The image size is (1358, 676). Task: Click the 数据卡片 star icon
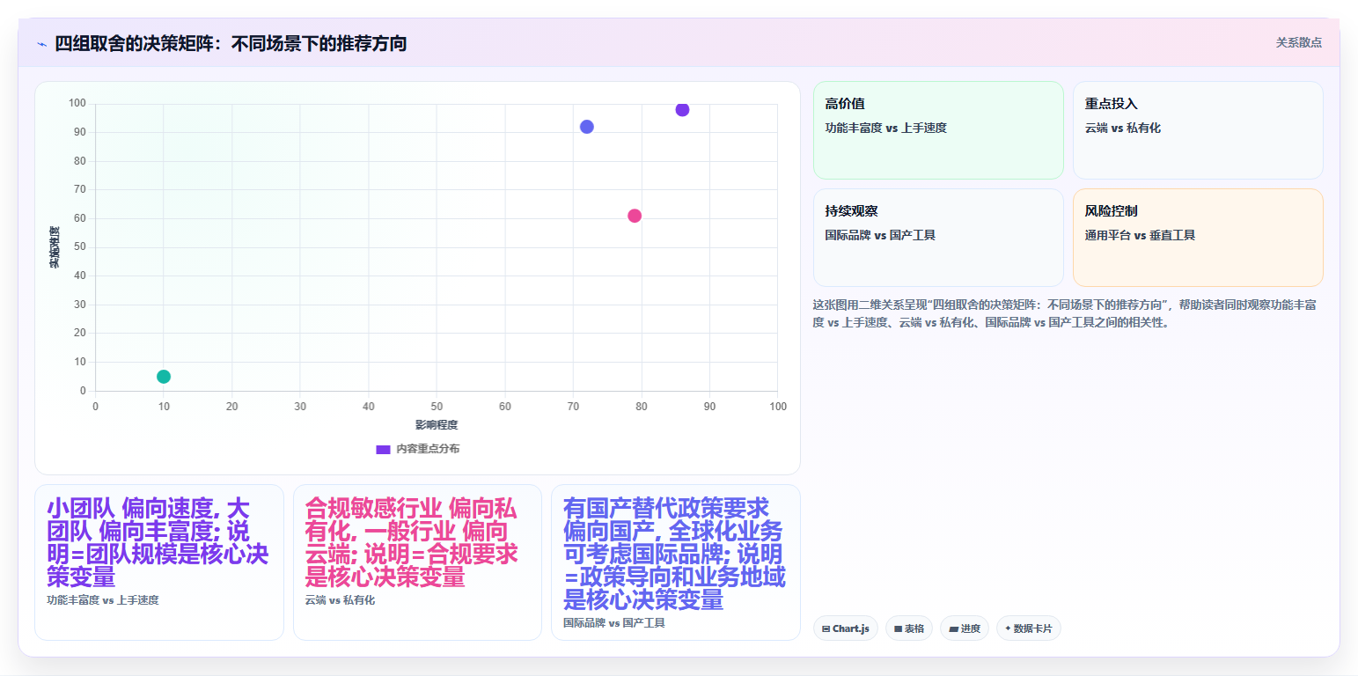pos(1008,628)
